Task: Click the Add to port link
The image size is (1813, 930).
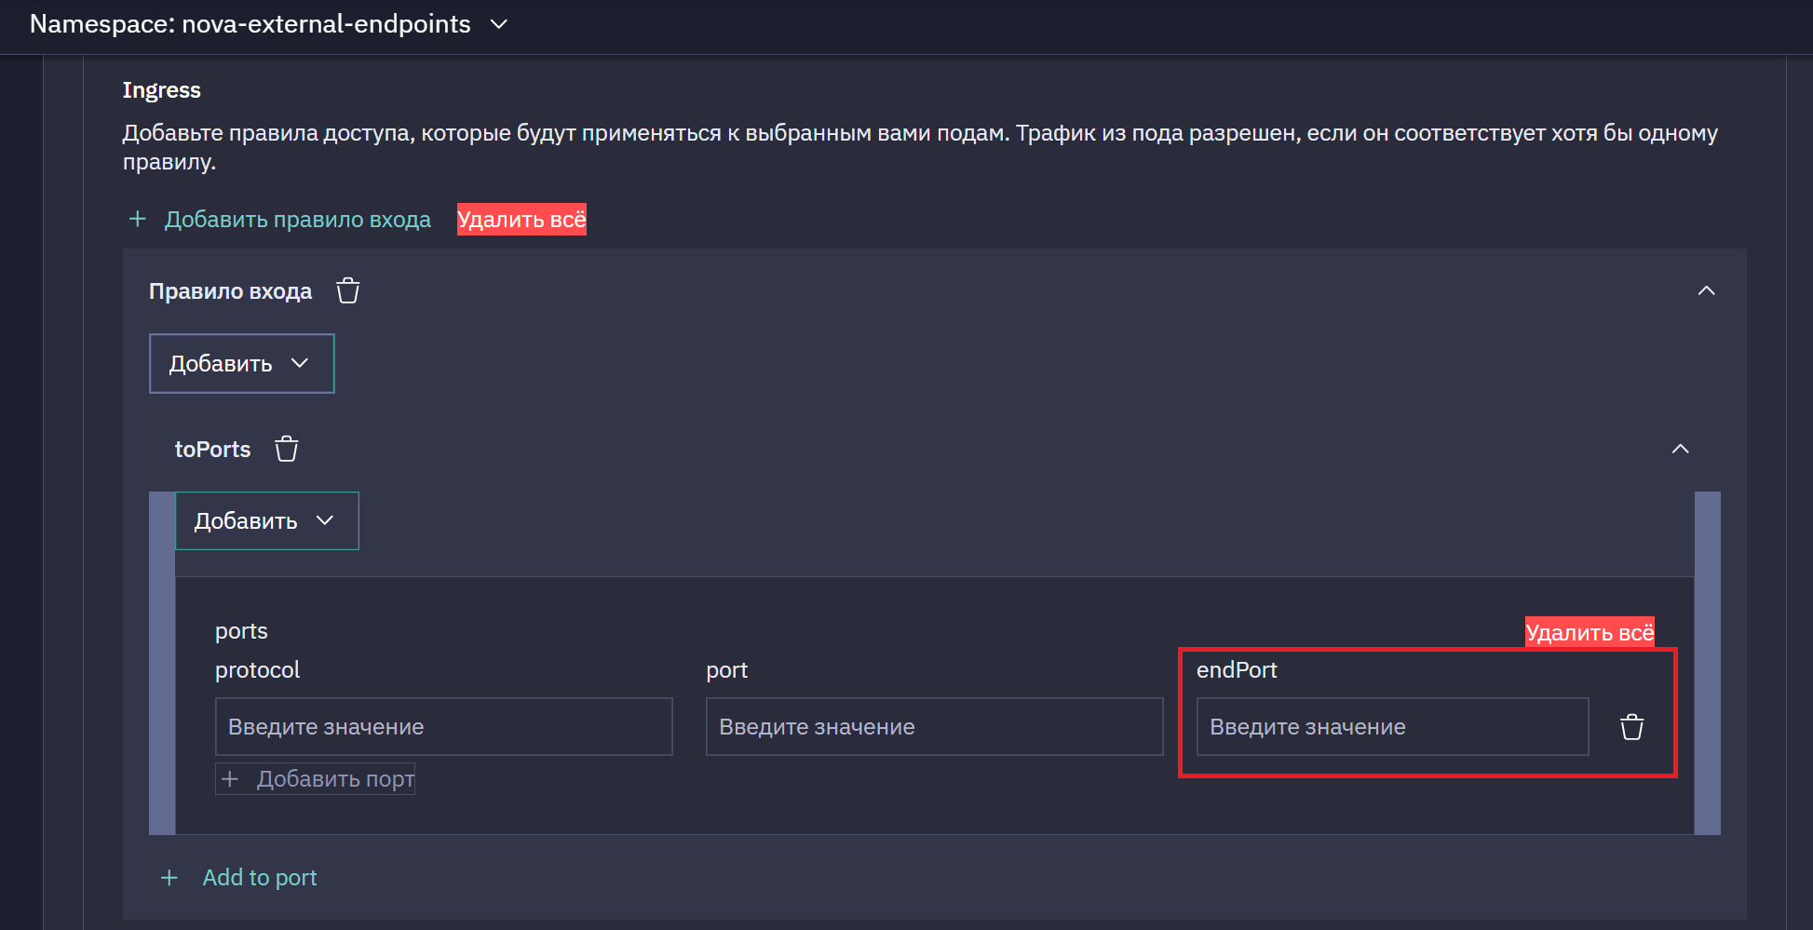Action: click(260, 877)
